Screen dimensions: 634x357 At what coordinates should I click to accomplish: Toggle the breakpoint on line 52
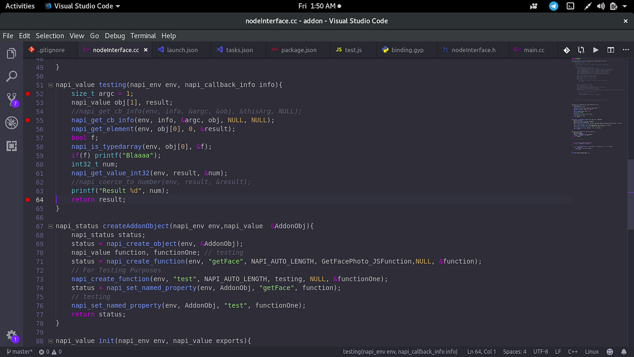[27, 94]
